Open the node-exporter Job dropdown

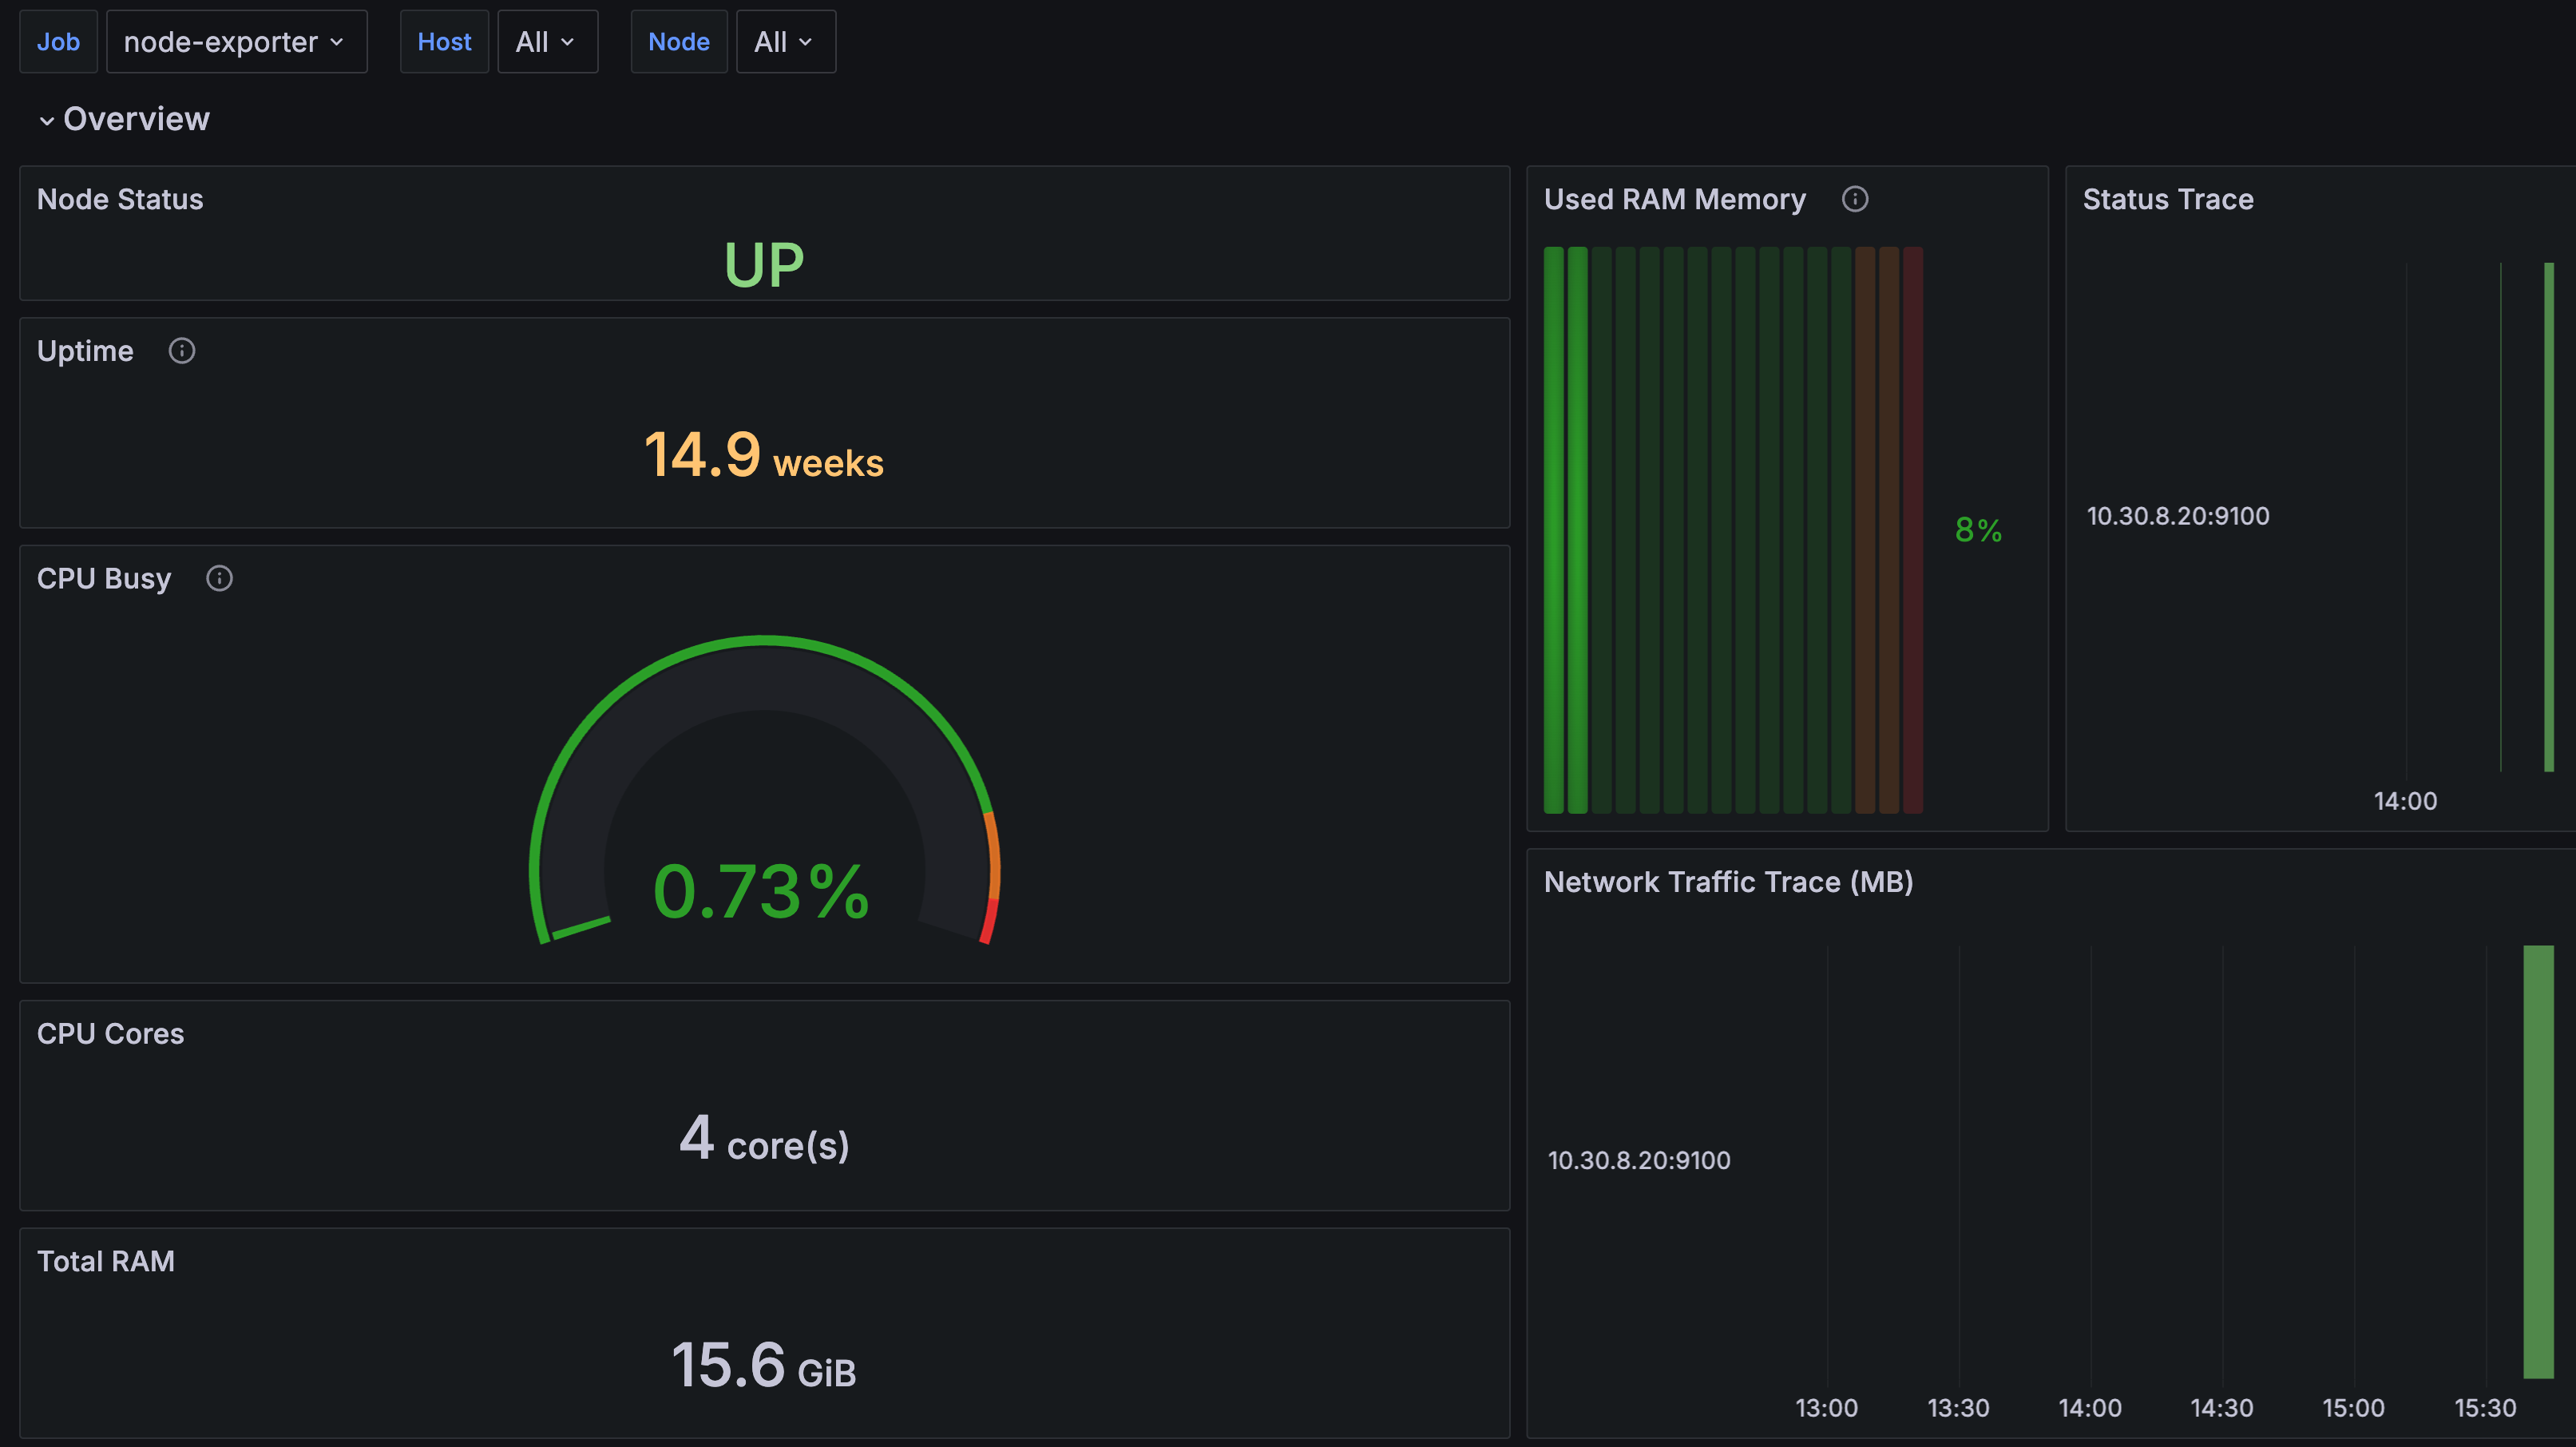click(236, 42)
